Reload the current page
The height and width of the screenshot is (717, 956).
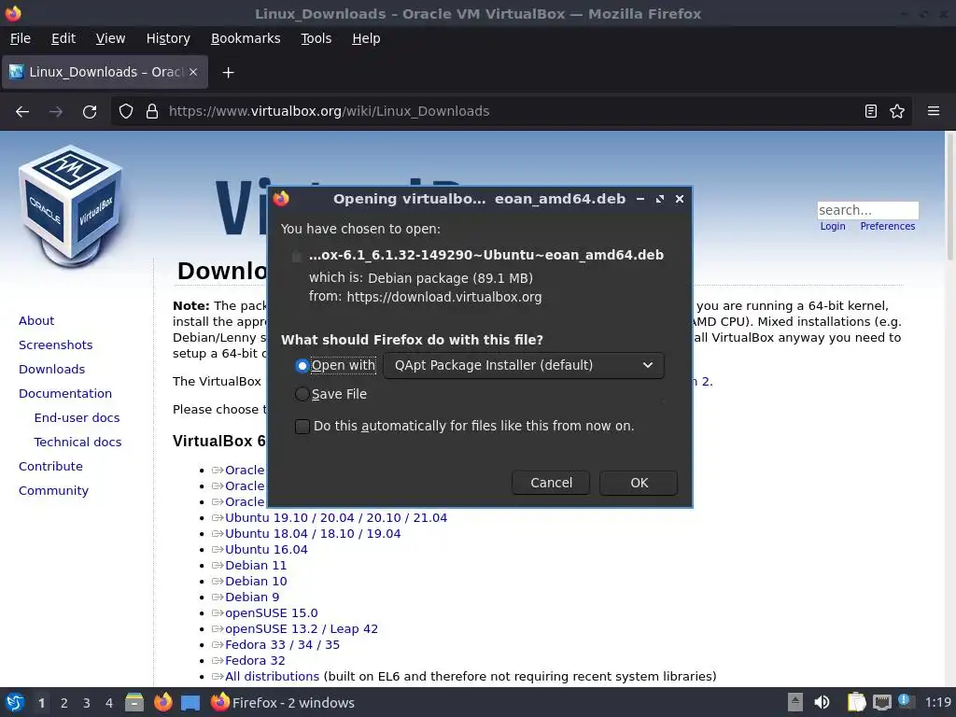(90, 112)
